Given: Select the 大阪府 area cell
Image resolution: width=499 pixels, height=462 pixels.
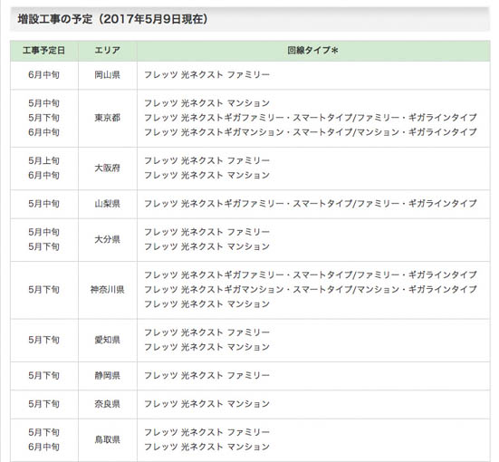Looking at the screenshot, I should click(x=107, y=168).
